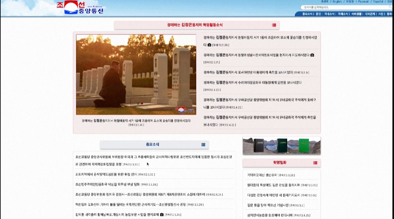This screenshot has height=219, width=394.
Task: Open the 국제소식 navigation menu item
Action: (343, 14)
